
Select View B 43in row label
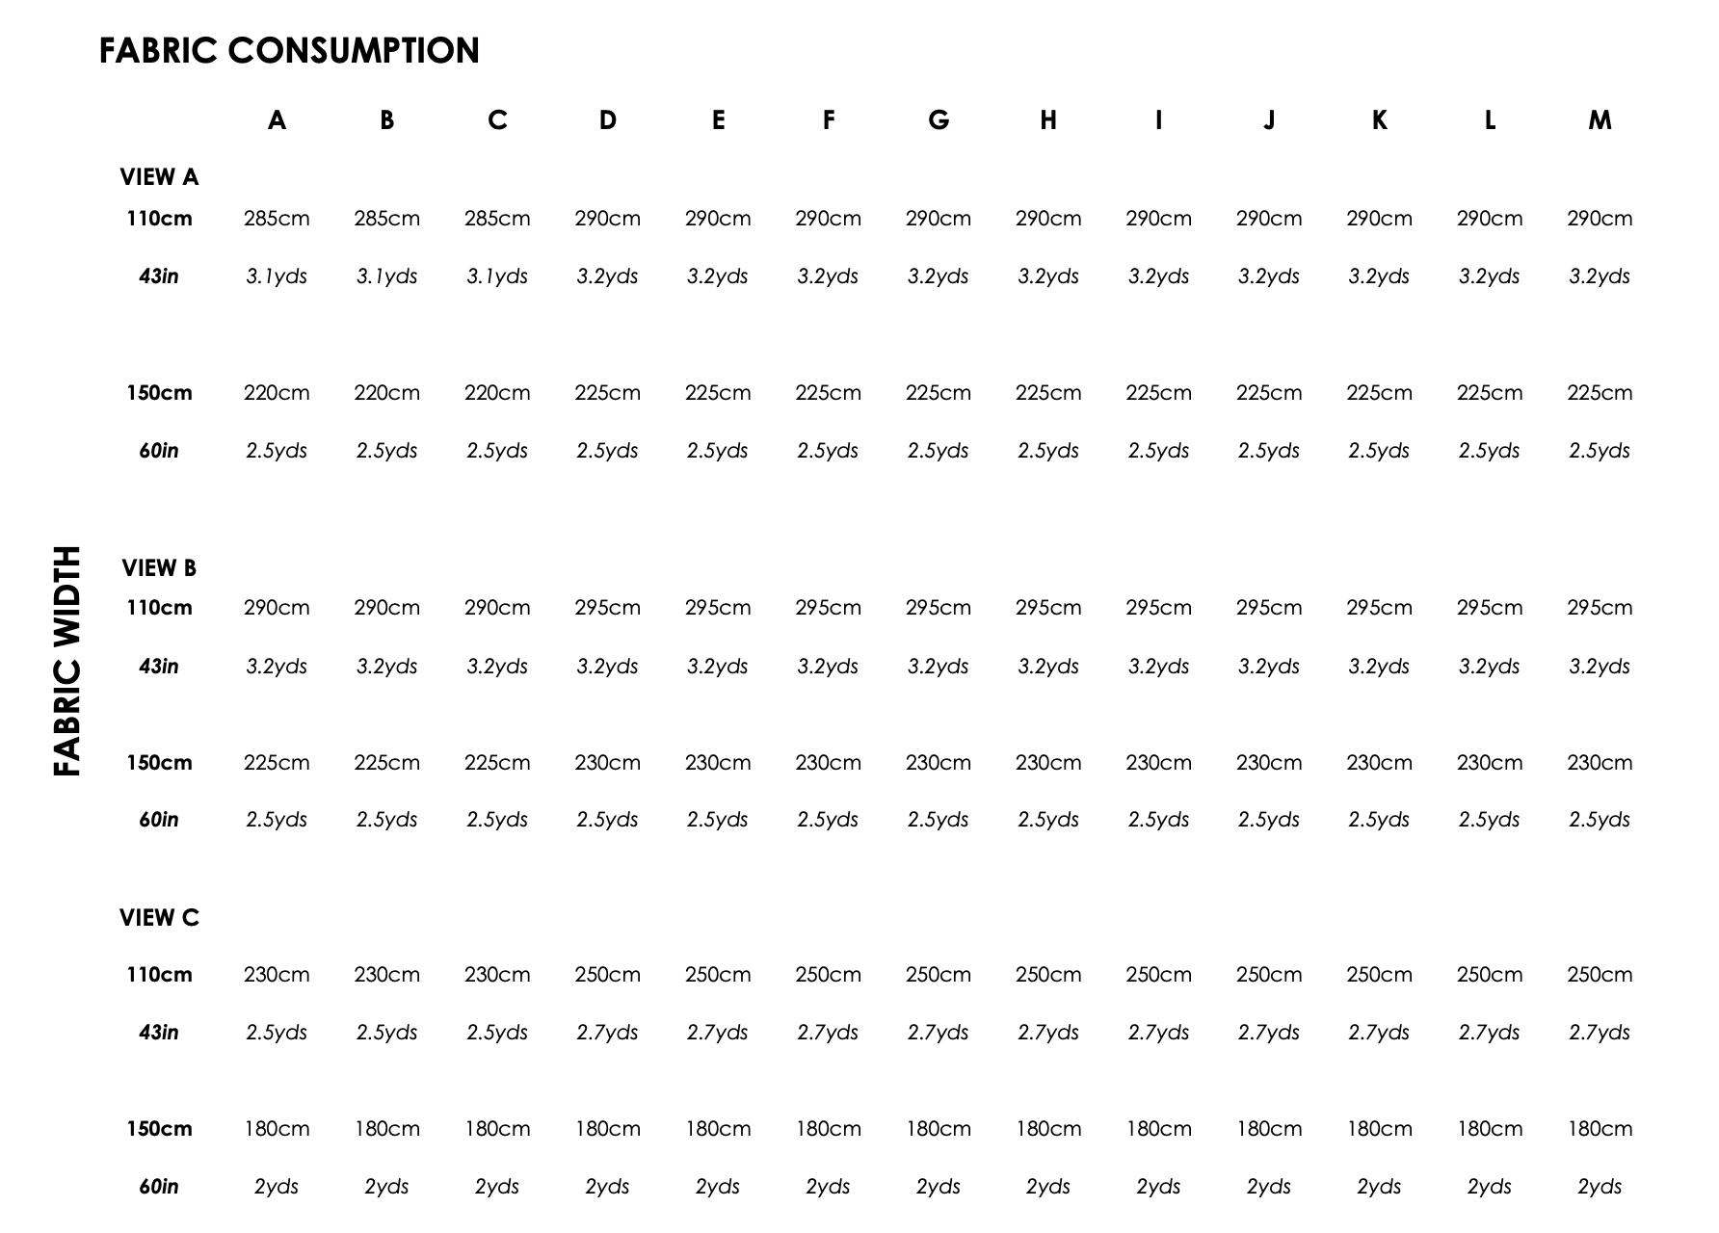point(159,667)
